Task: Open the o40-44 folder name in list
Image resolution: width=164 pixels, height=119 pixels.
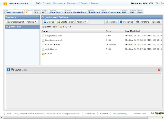Action: (48, 54)
